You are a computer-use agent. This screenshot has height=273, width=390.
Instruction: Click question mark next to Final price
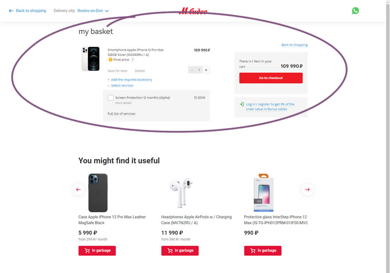point(133,60)
